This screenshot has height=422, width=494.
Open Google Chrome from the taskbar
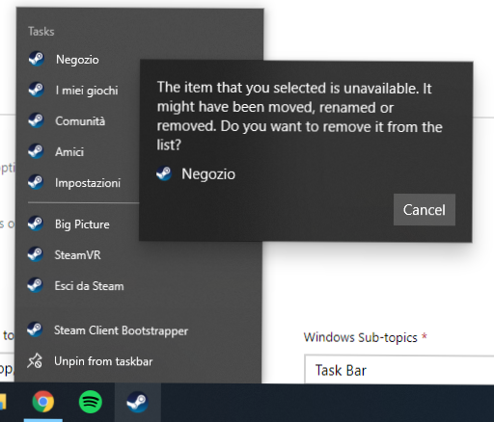pyautogui.click(x=43, y=402)
